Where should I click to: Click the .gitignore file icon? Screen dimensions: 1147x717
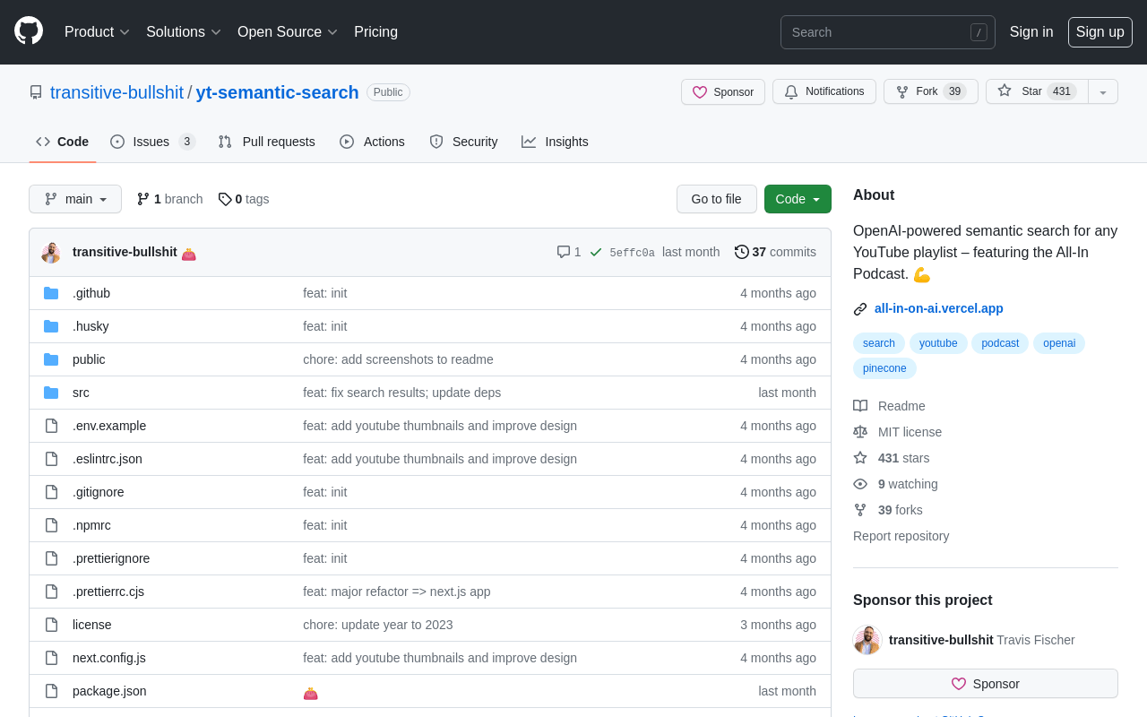pos(51,492)
